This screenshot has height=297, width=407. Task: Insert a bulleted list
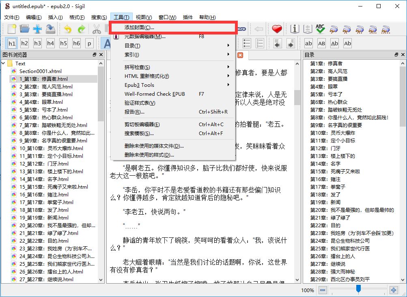click(247, 43)
